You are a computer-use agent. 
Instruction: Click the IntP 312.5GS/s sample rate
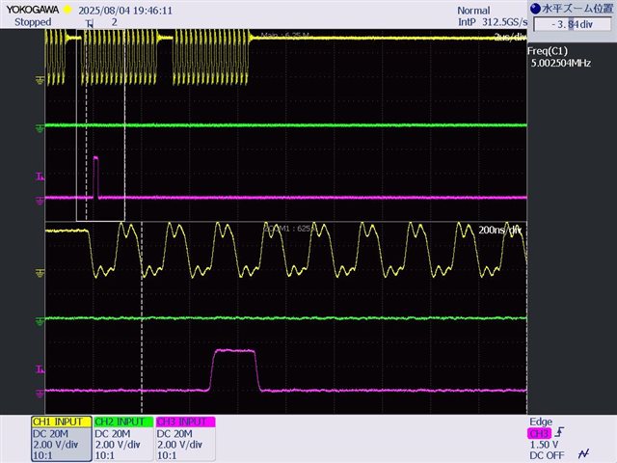493,22
